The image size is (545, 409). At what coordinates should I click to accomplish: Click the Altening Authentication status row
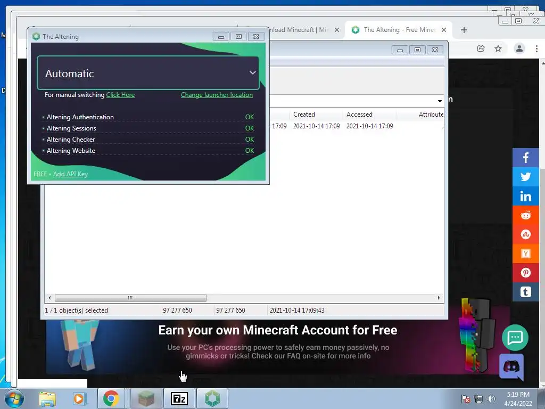coord(148,117)
